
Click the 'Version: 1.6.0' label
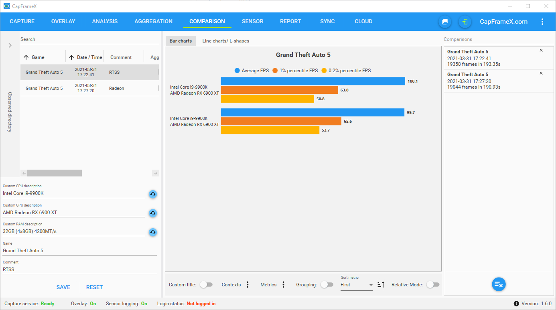536,304
